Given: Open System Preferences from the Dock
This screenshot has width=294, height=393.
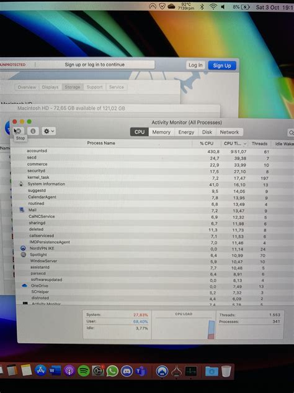Looking at the screenshot, I should (98, 371).
